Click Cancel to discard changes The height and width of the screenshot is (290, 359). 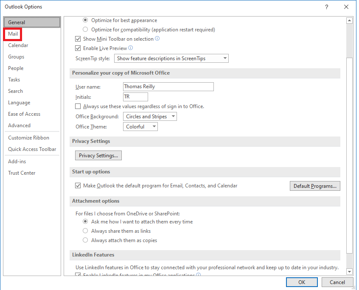tap(337, 282)
